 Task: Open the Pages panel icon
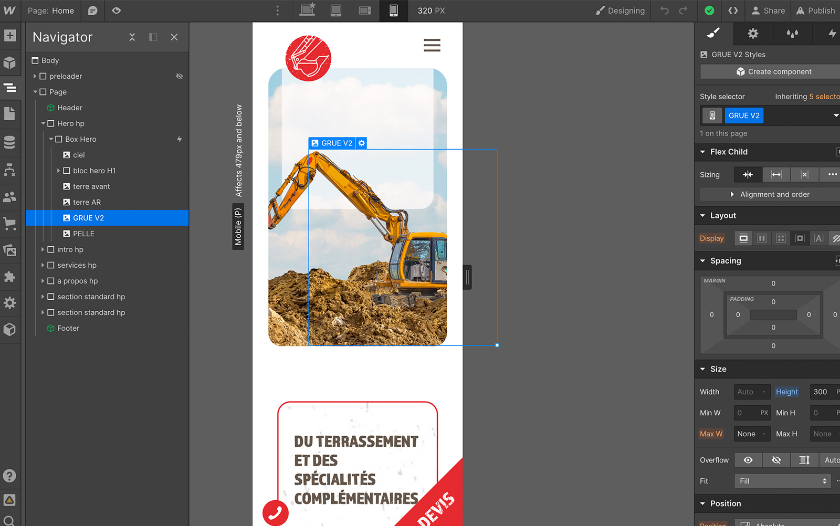point(10,113)
